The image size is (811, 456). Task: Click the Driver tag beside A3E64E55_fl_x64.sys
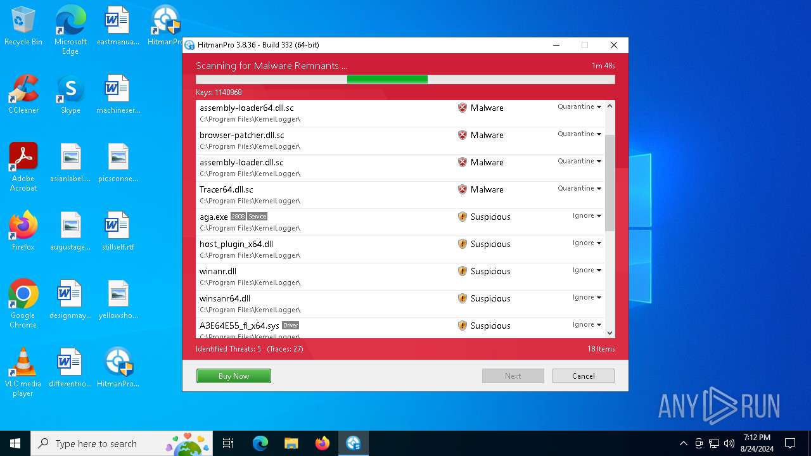tap(290, 326)
